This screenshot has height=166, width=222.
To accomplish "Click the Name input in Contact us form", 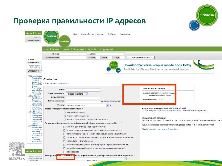I will (83, 90).
